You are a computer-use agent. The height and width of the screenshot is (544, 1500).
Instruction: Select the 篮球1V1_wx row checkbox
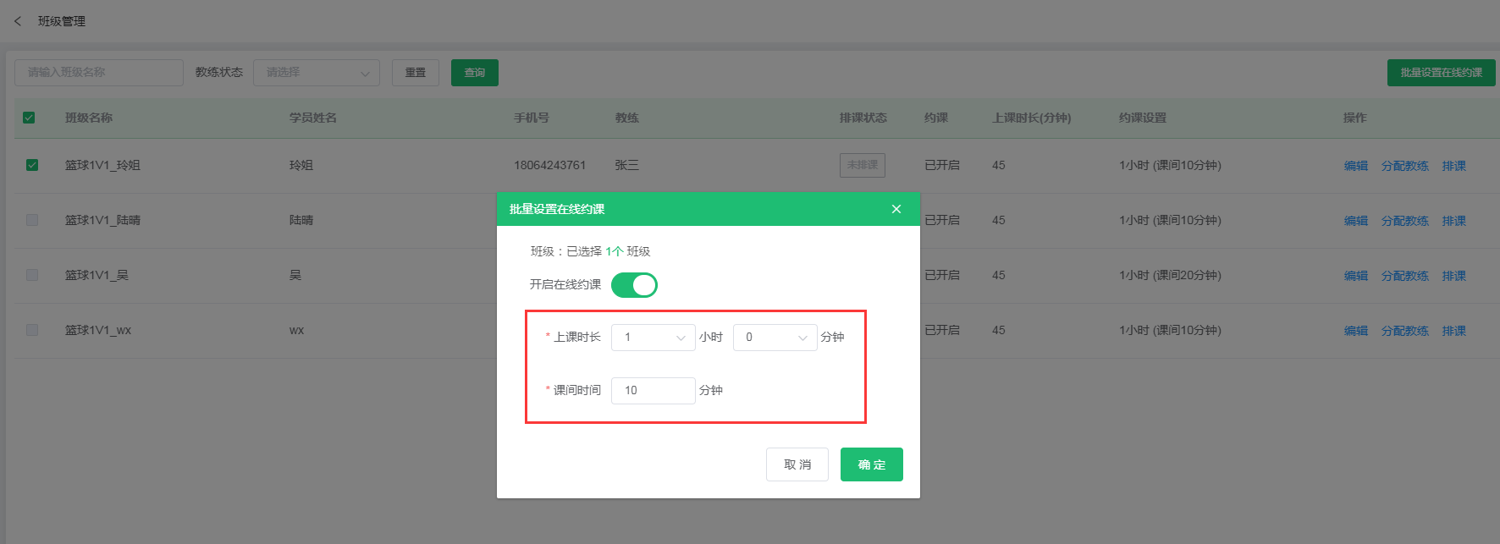(32, 330)
